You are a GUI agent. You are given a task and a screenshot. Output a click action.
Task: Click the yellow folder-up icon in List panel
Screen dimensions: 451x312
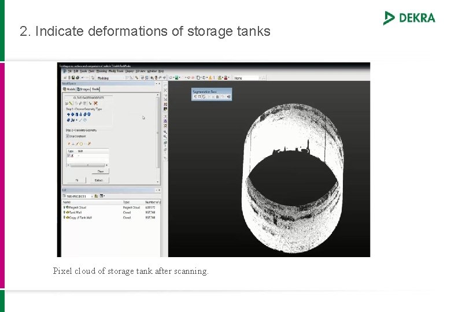point(96,196)
